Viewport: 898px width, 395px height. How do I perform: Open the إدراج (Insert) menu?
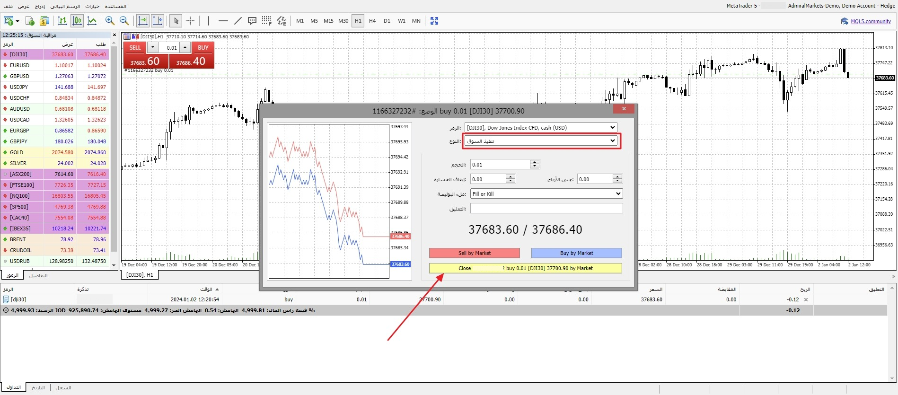pyautogui.click(x=40, y=6)
